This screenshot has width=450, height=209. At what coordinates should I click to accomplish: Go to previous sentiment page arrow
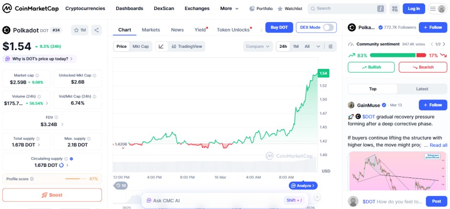432,44
